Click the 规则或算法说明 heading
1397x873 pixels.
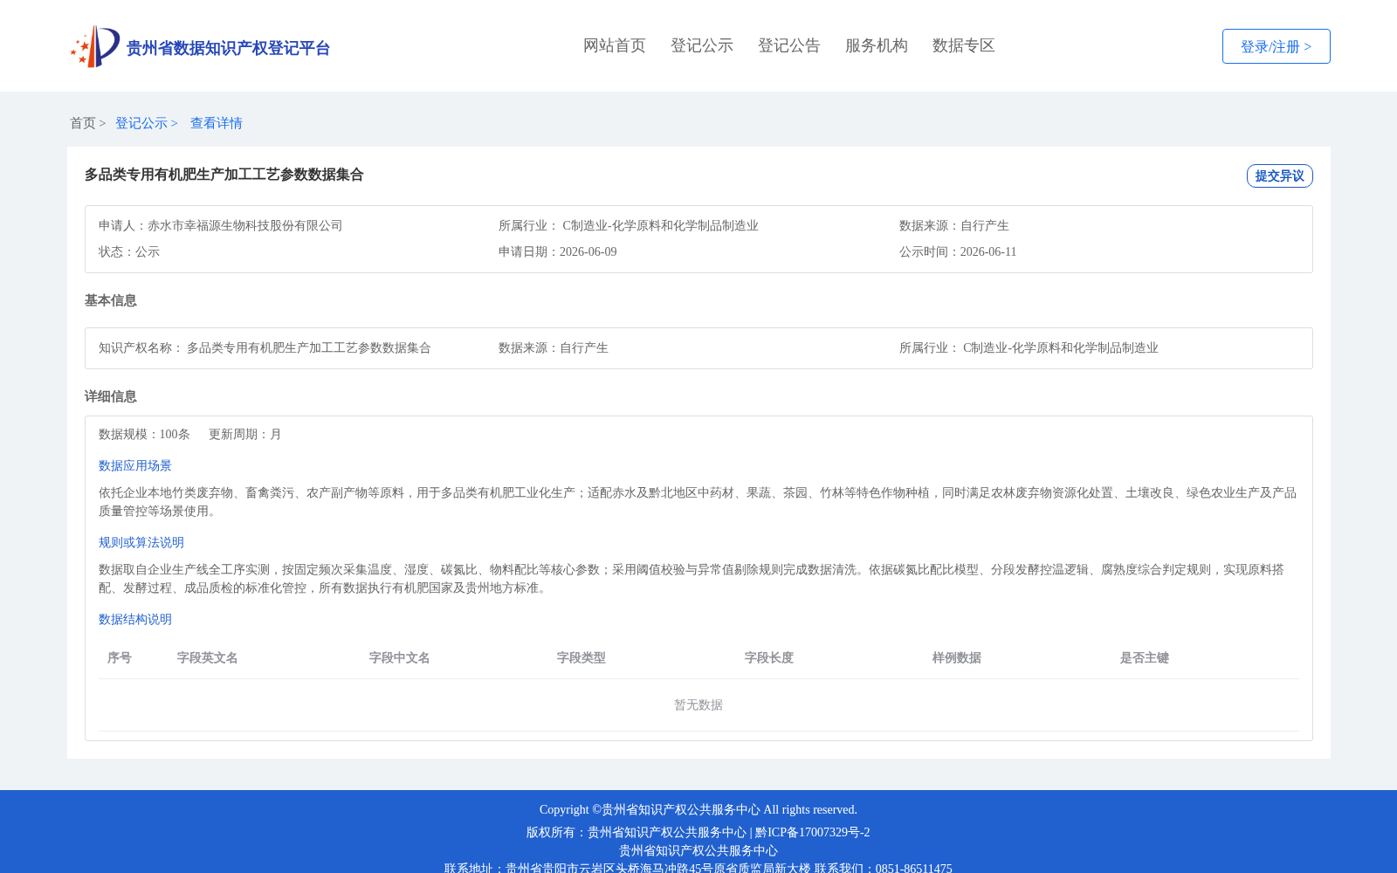141,542
